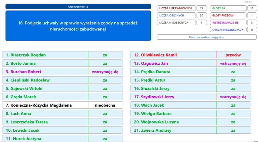
Task: Click the 'wstrzymuję się' vote of Ozgowicz Jan
Action: tap(233, 63)
